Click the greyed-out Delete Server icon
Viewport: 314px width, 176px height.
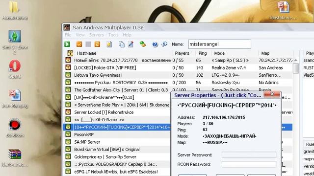88,44
